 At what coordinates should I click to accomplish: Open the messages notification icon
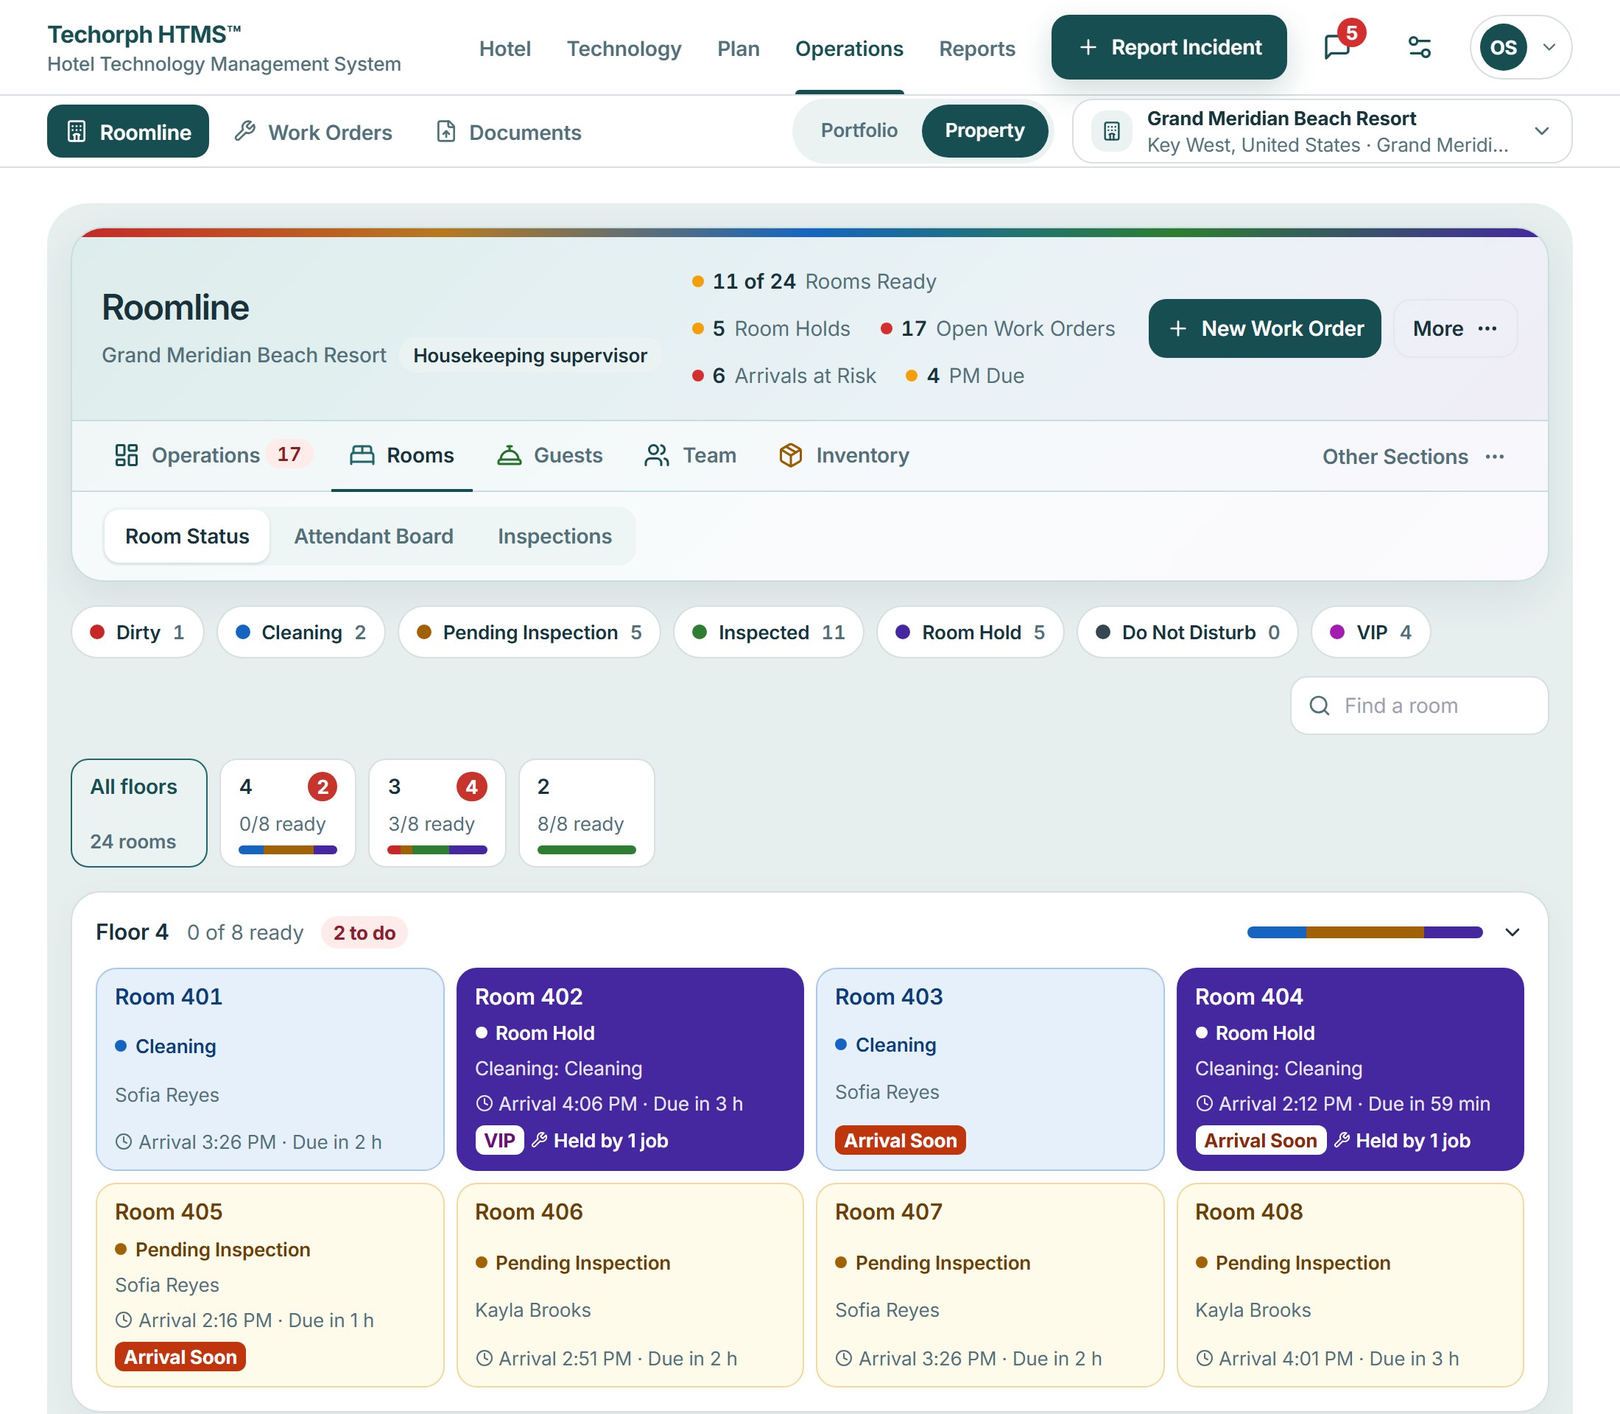(x=1336, y=47)
